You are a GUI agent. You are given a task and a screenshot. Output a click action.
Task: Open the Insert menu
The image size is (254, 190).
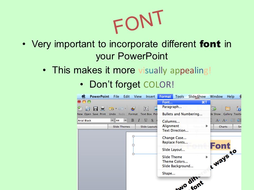[151, 97]
